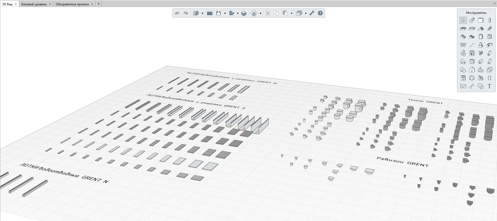Screen dimensions: 497x221
Task: Select the Axis tool
Action: (x=472, y=20)
